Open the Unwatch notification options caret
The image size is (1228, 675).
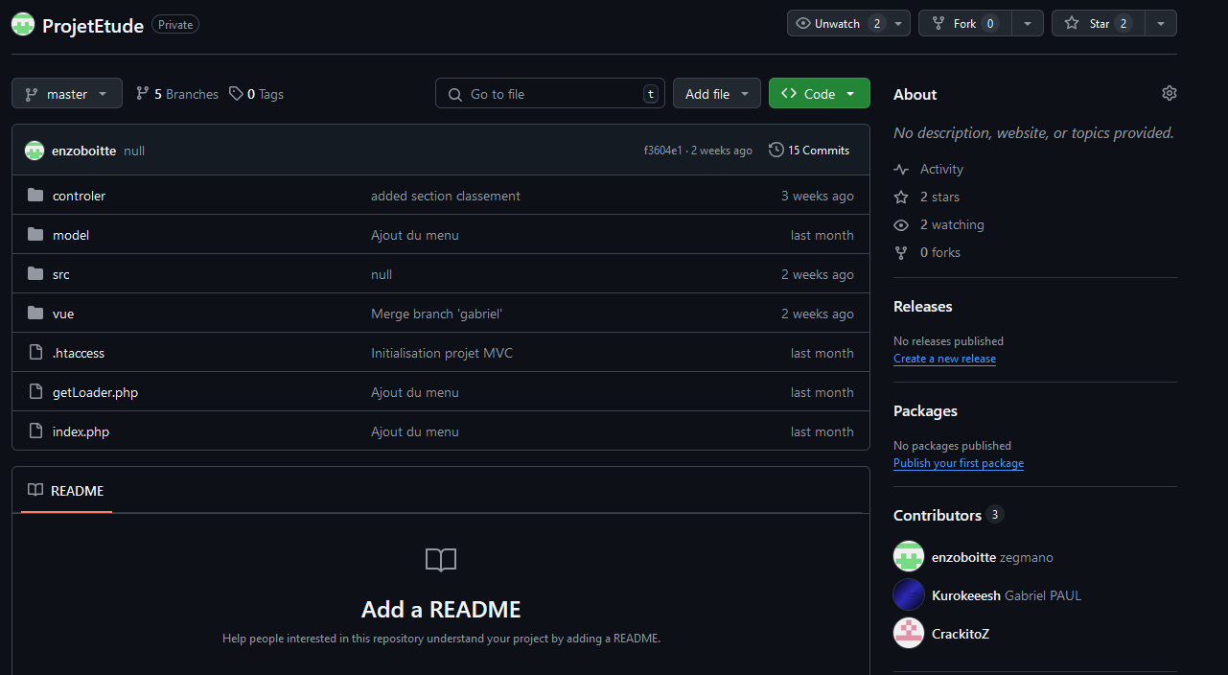pyautogui.click(x=899, y=23)
